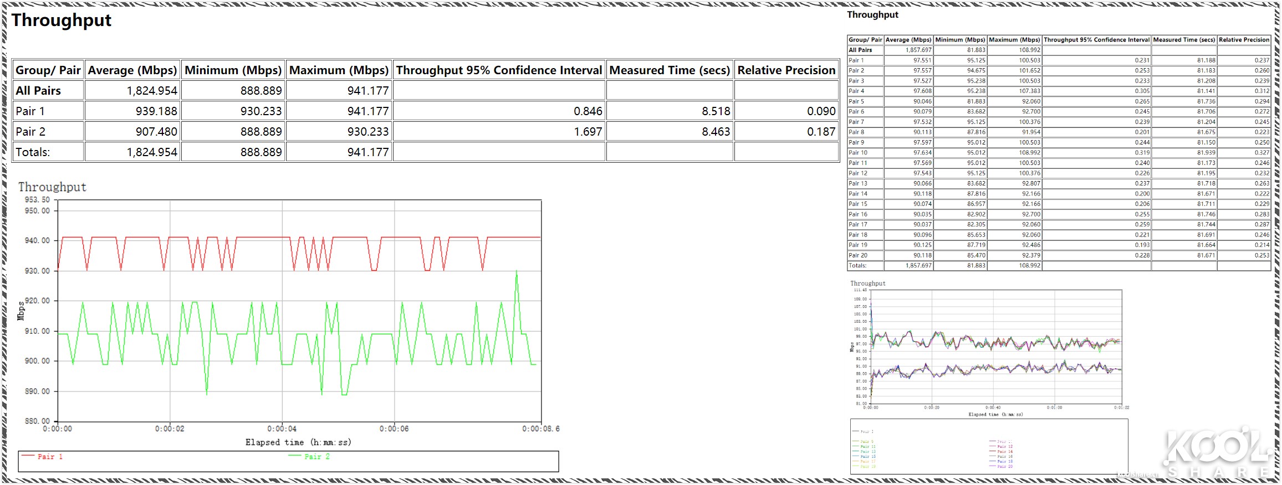Viewport: 1282px width, 485px height.
Task: Click confidence interval value 0.193
Action: 1142,245
